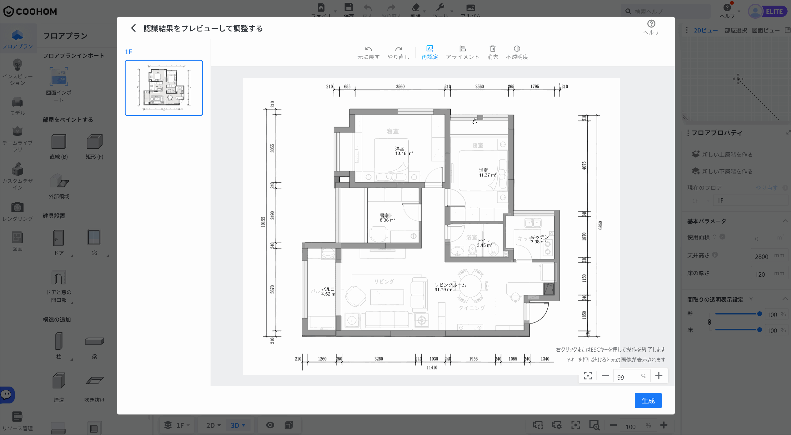Open the top-right ヘルプ menu
791x435 pixels.
(730, 11)
